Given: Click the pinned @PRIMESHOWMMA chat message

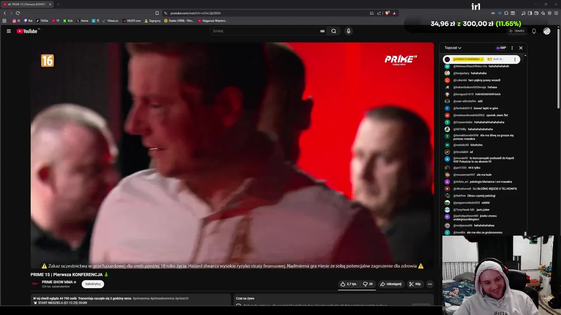Looking at the screenshot, I should [481, 59].
